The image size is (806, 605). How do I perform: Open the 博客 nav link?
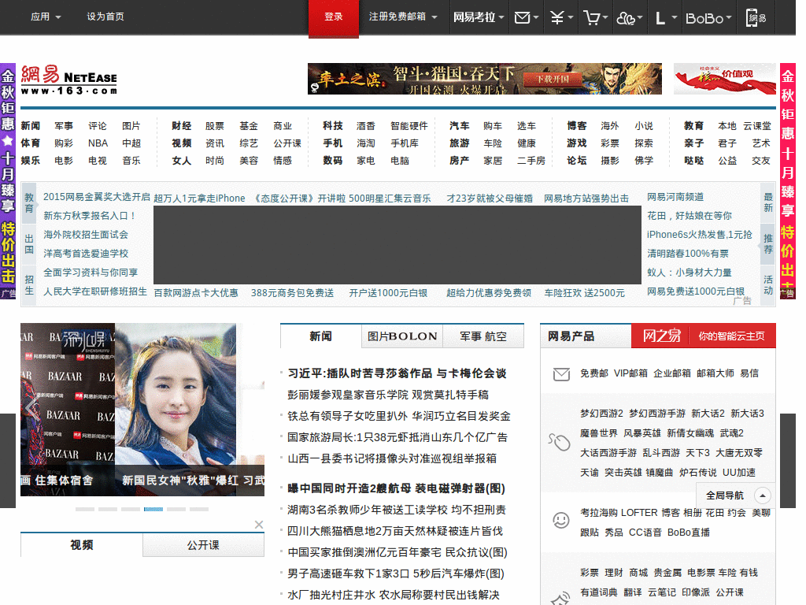pyautogui.click(x=577, y=126)
